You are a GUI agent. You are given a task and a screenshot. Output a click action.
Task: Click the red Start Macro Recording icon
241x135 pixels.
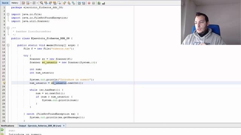tap(89, 3)
